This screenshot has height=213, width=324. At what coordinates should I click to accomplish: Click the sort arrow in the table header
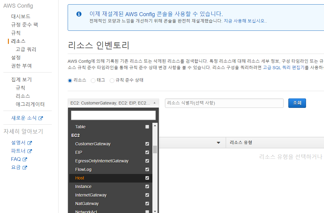(x=219, y=143)
